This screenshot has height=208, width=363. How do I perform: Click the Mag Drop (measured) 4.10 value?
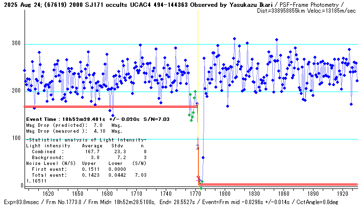click(96, 131)
